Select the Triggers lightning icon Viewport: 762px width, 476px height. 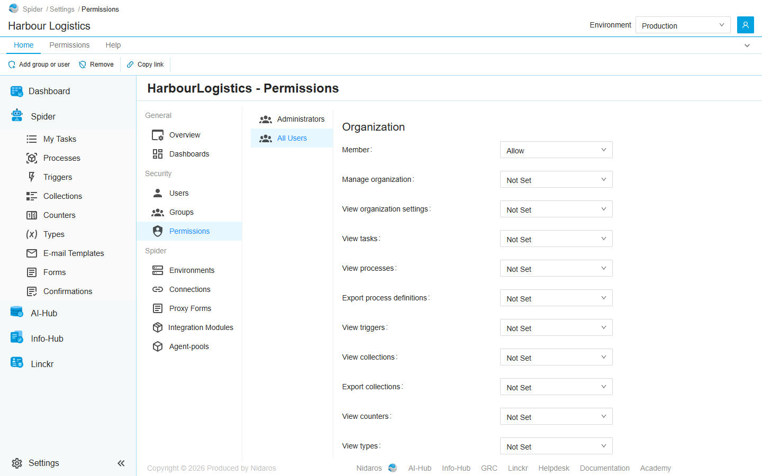[32, 177]
